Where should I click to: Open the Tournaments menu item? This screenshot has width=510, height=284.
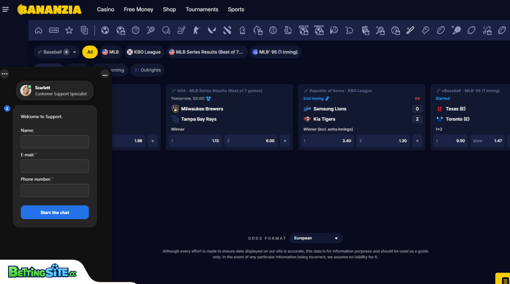(x=202, y=9)
